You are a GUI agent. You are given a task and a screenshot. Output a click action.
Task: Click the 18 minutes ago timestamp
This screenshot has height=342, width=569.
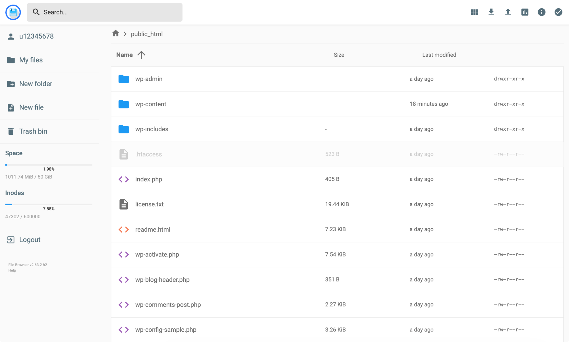(x=429, y=104)
